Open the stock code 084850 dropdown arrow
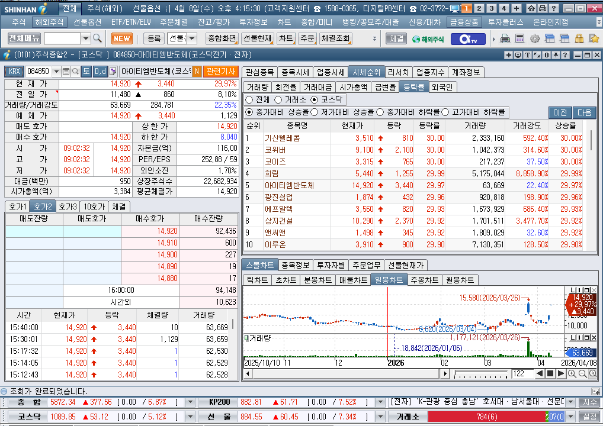 tap(56, 72)
